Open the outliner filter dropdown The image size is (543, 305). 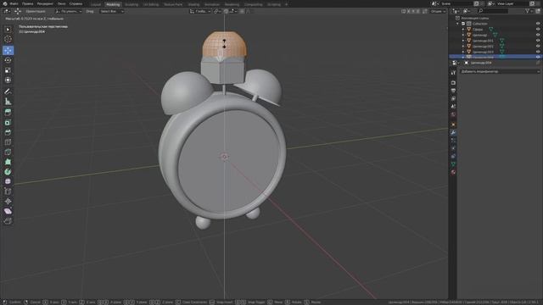(529, 11)
